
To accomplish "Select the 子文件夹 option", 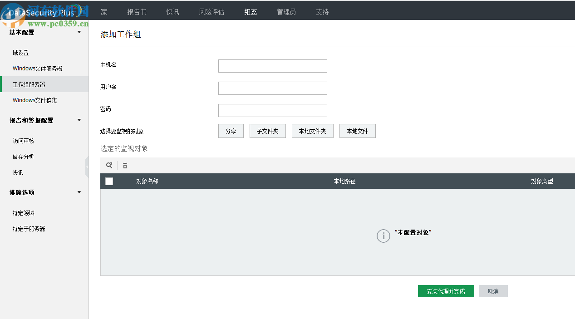I will click(267, 131).
